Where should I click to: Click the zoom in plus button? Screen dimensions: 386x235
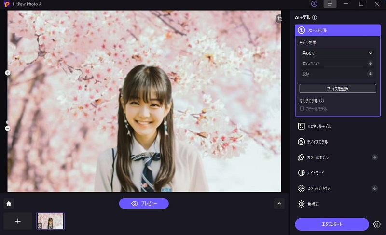click(x=7, y=73)
